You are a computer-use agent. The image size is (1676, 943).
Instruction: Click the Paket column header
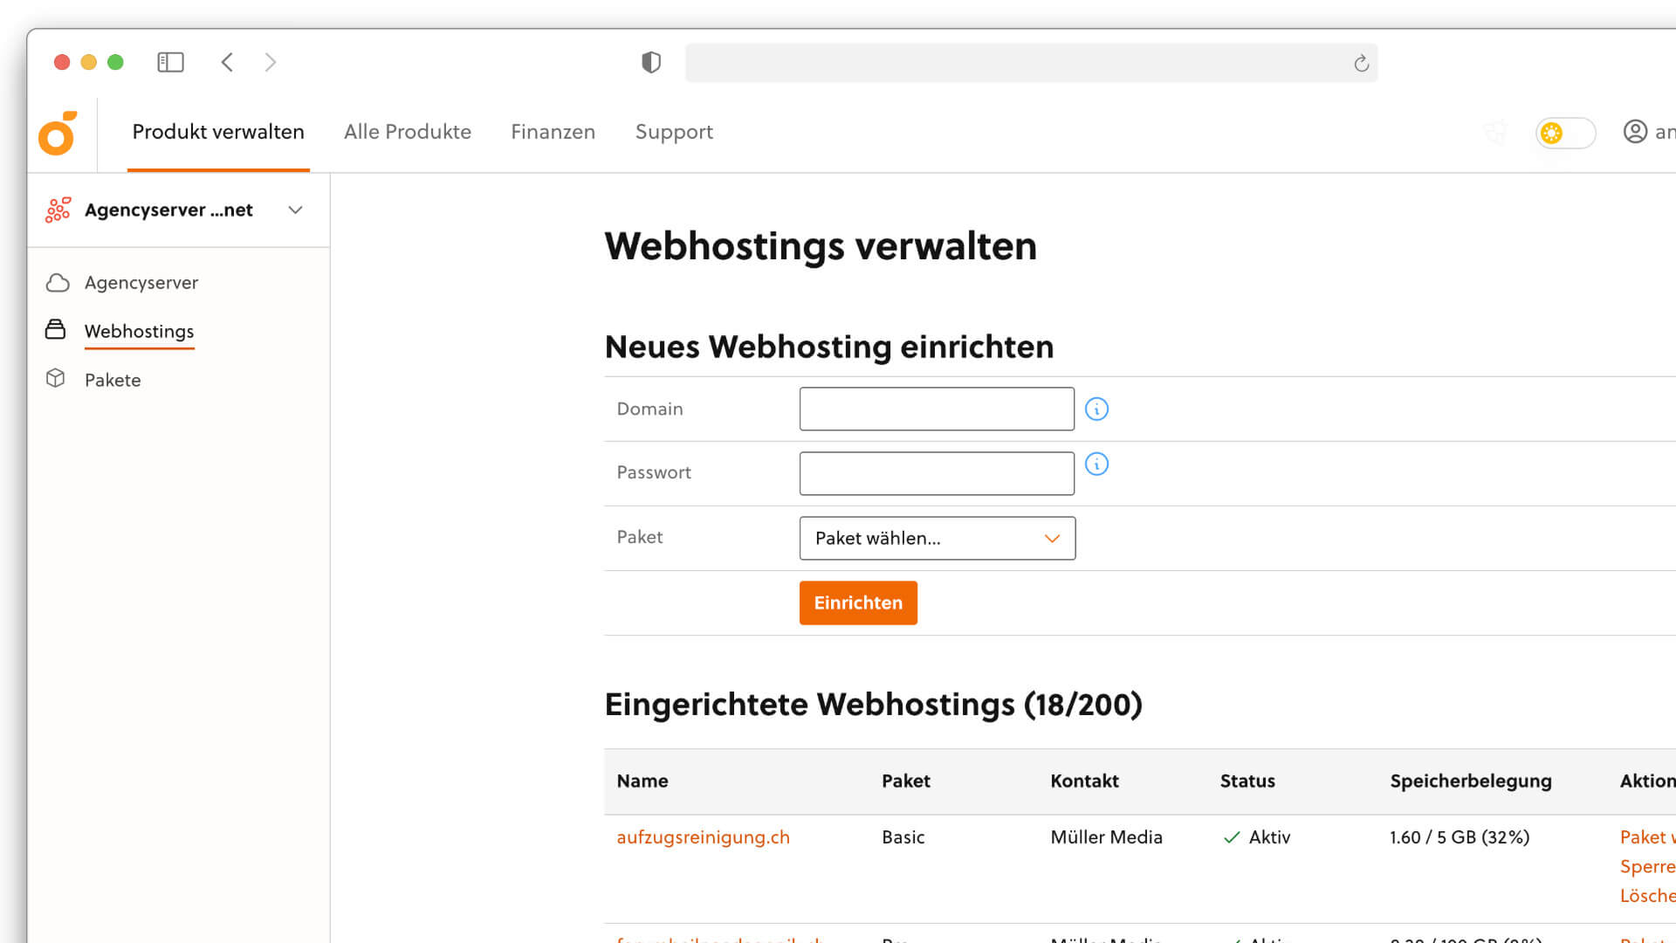(x=906, y=781)
